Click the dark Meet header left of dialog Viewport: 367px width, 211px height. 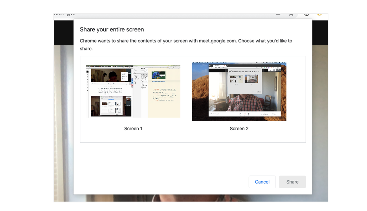[x=63, y=32]
